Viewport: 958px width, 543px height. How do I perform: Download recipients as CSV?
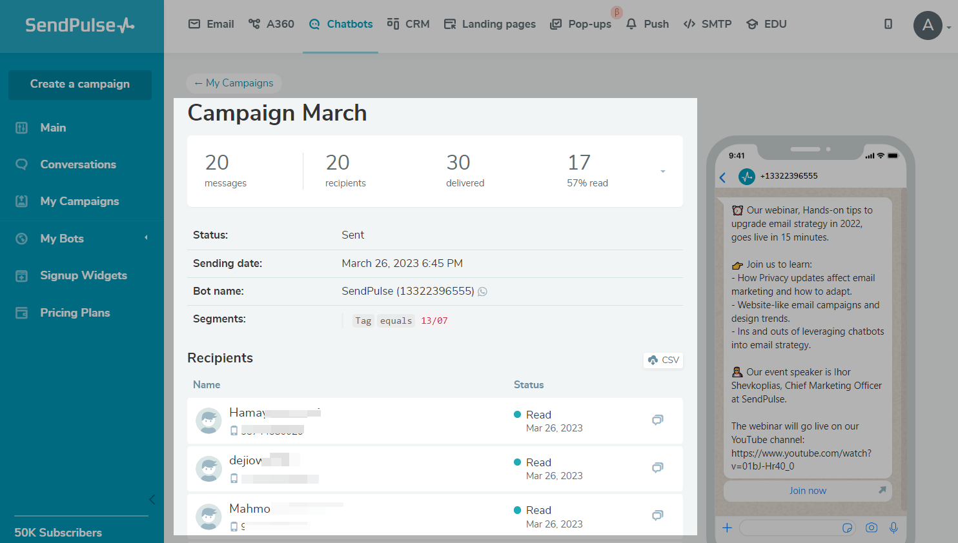click(x=664, y=360)
